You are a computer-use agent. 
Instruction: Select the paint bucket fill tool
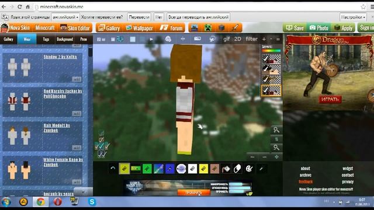point(226,169)
